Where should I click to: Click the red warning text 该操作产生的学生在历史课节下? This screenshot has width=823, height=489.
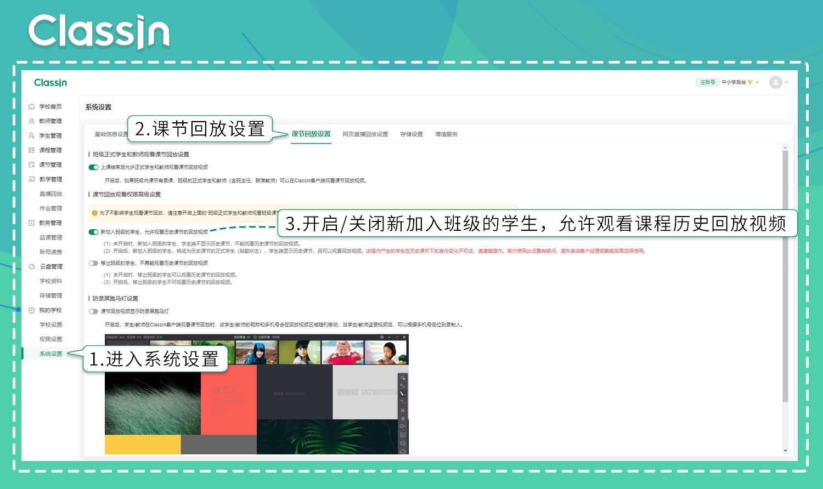(x=505, y=251)
